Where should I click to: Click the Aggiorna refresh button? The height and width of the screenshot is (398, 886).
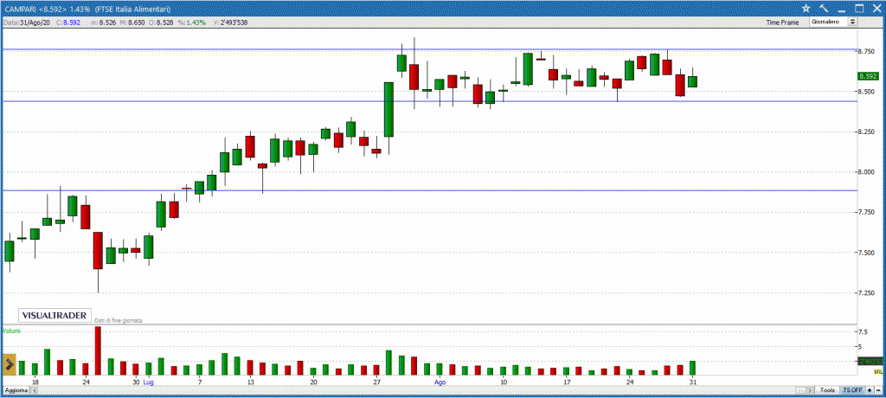(16, 390)
